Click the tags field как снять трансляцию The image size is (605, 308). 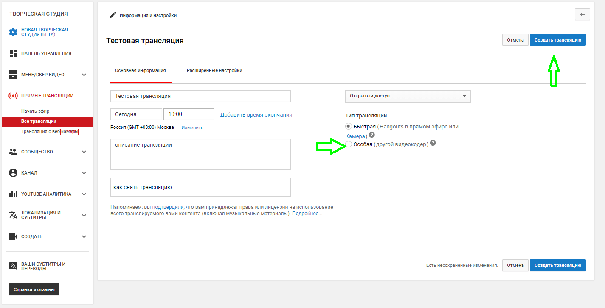[x=200, y=187]
